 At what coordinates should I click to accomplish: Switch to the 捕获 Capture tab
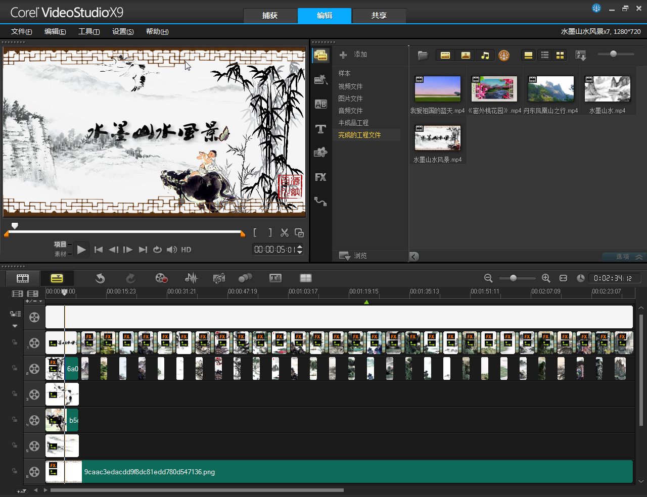270,16
